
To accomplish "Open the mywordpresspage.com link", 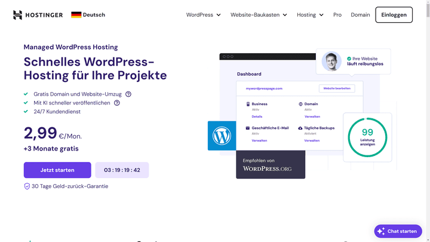I will pos(264,88).
